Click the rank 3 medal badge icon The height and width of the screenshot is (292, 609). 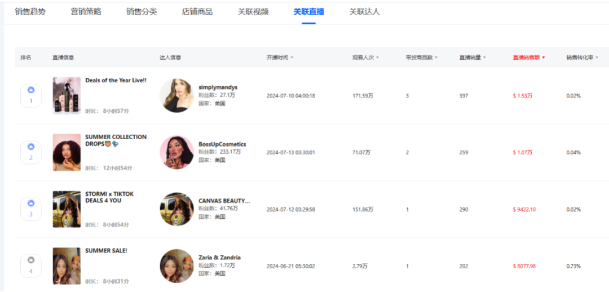click(x=31, y=203)
